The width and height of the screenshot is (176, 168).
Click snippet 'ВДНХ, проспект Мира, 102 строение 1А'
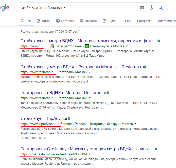(x=50, y=56)
